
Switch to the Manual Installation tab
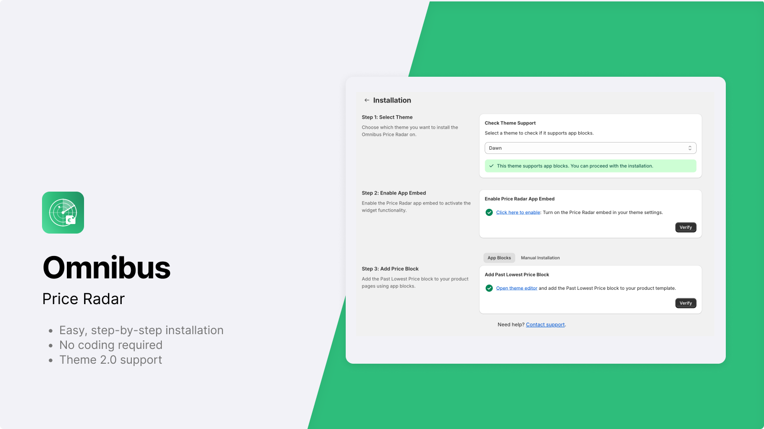[540, 258]
